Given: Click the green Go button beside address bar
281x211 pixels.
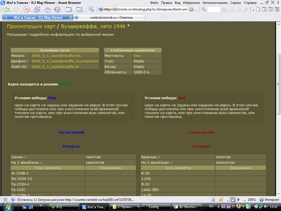Looking at the screenshot, I should 192,10.
